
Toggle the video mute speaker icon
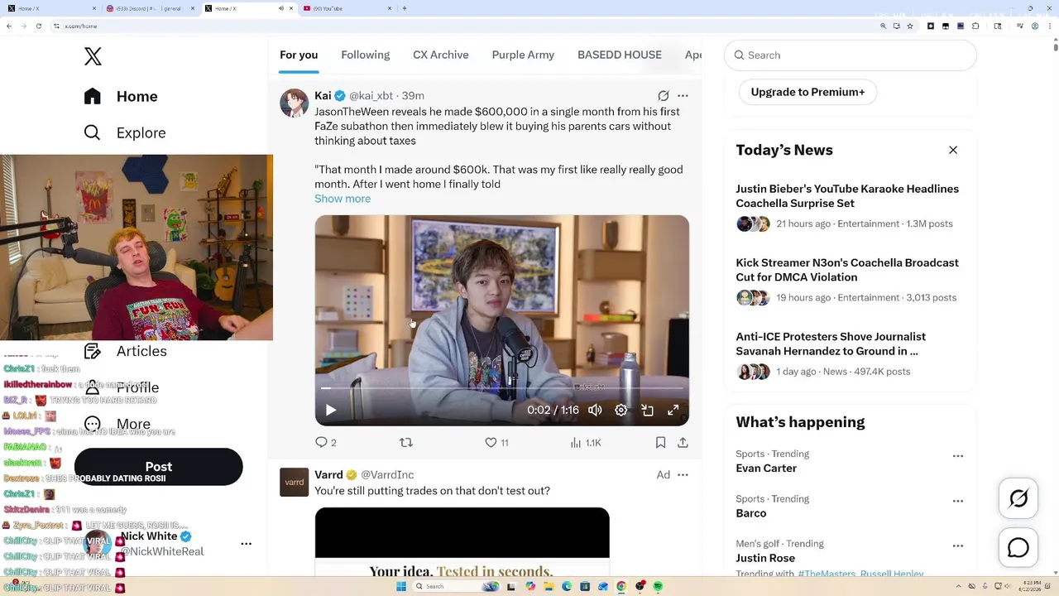(595, 410)
